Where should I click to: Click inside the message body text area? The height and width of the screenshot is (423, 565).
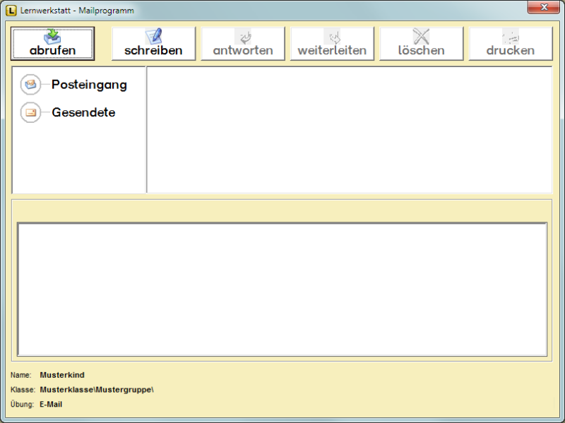tap(282, 290)
